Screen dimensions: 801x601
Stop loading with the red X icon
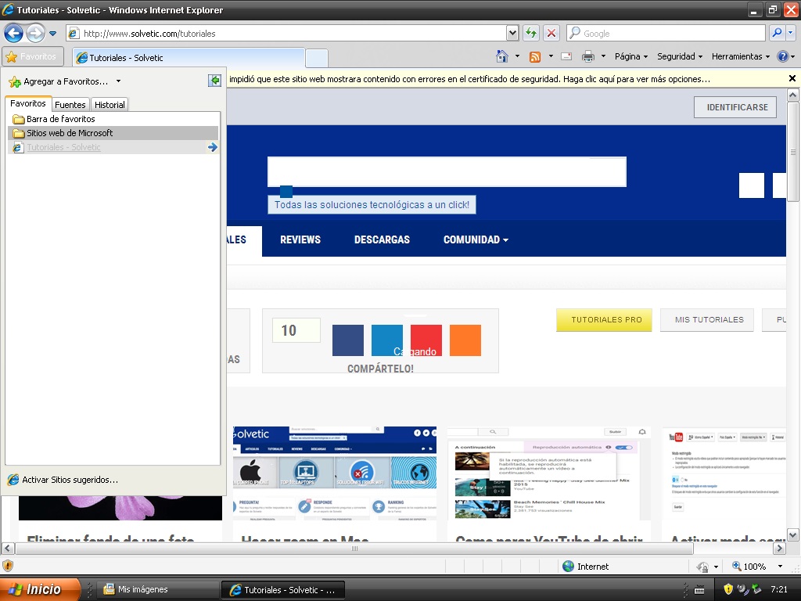click(551, 33)
